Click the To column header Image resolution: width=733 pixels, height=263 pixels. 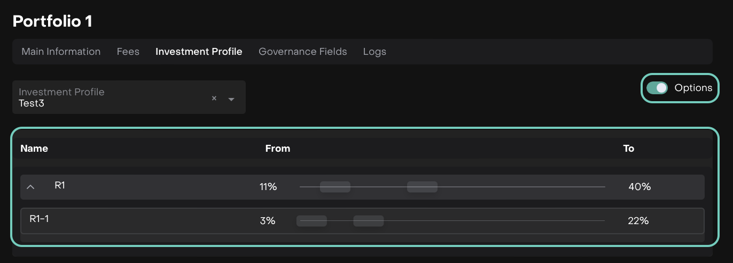point(629,149)
